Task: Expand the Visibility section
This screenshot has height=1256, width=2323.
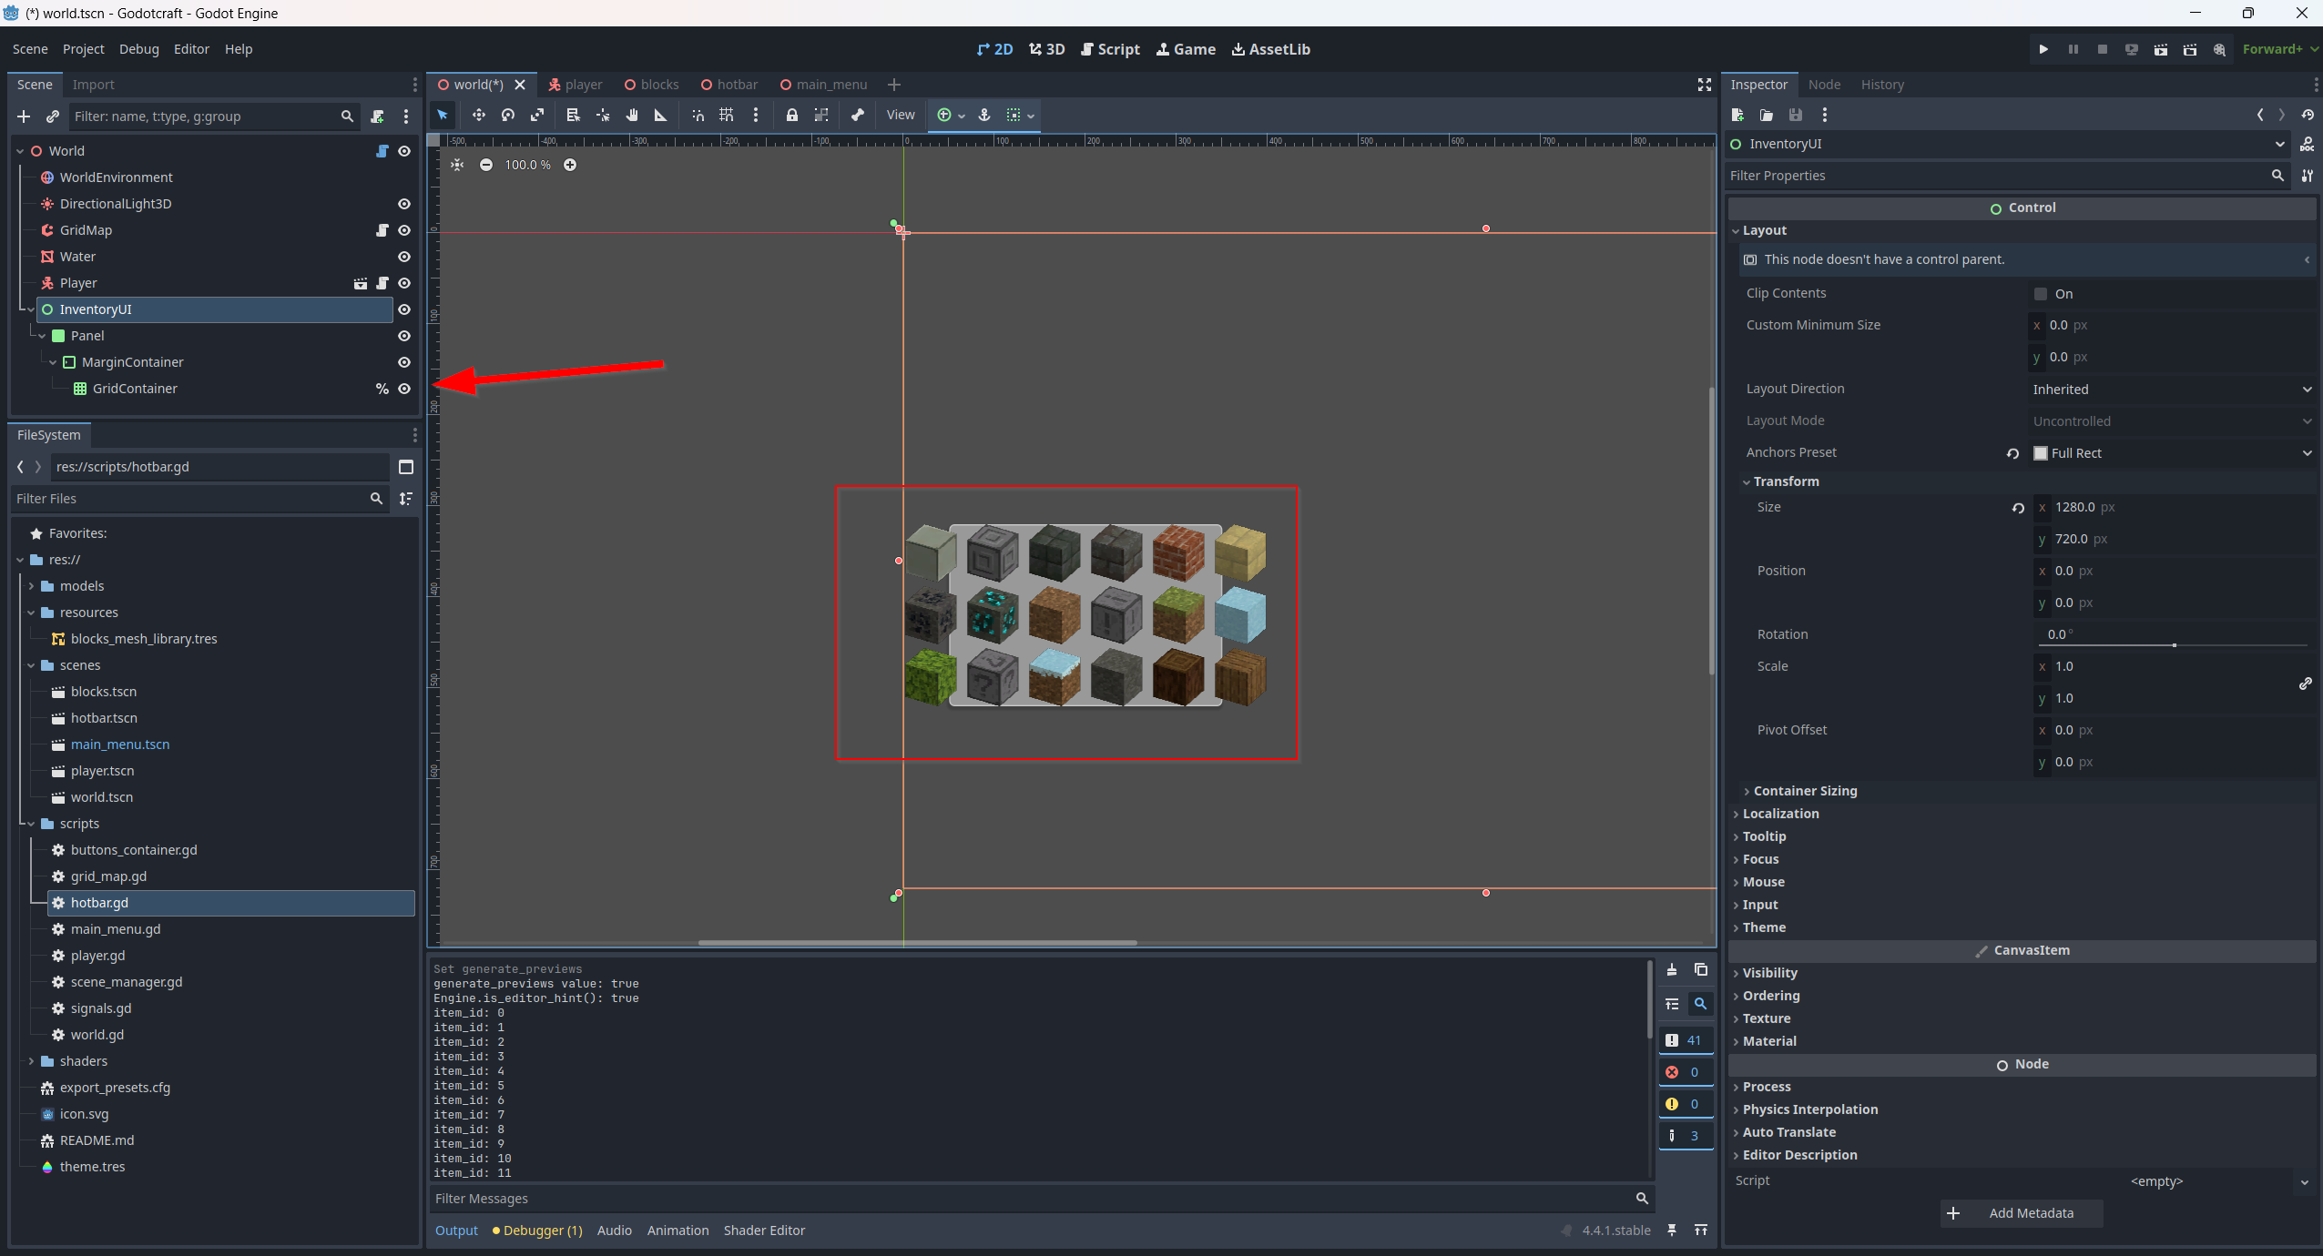Action: 1769,973
